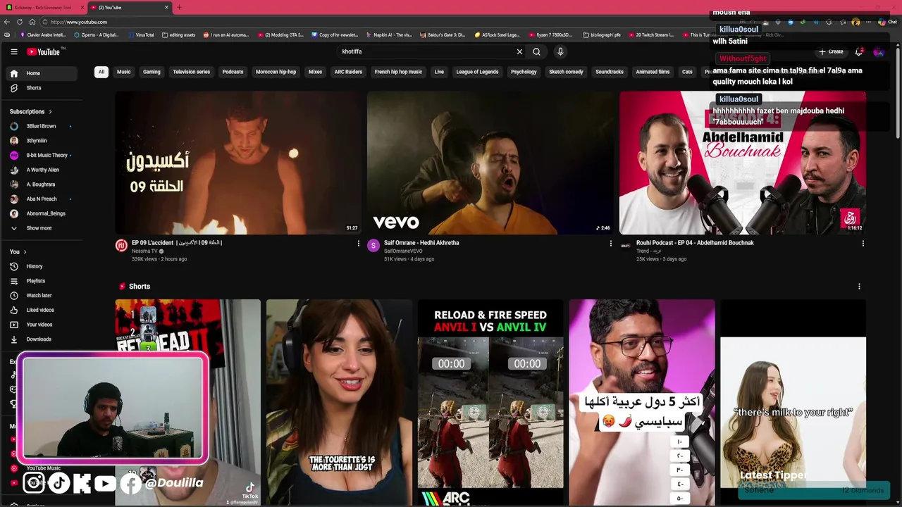Click the magnifier search button
The width and height of the screenshot is (902, 507).
coord(536,51)
